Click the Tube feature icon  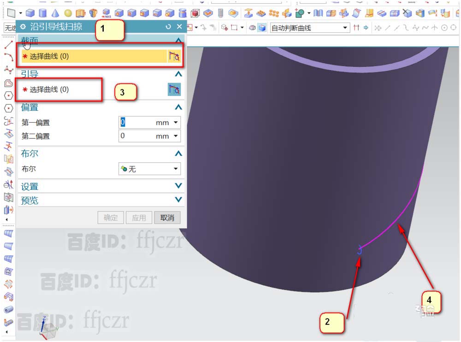(8, 309)
